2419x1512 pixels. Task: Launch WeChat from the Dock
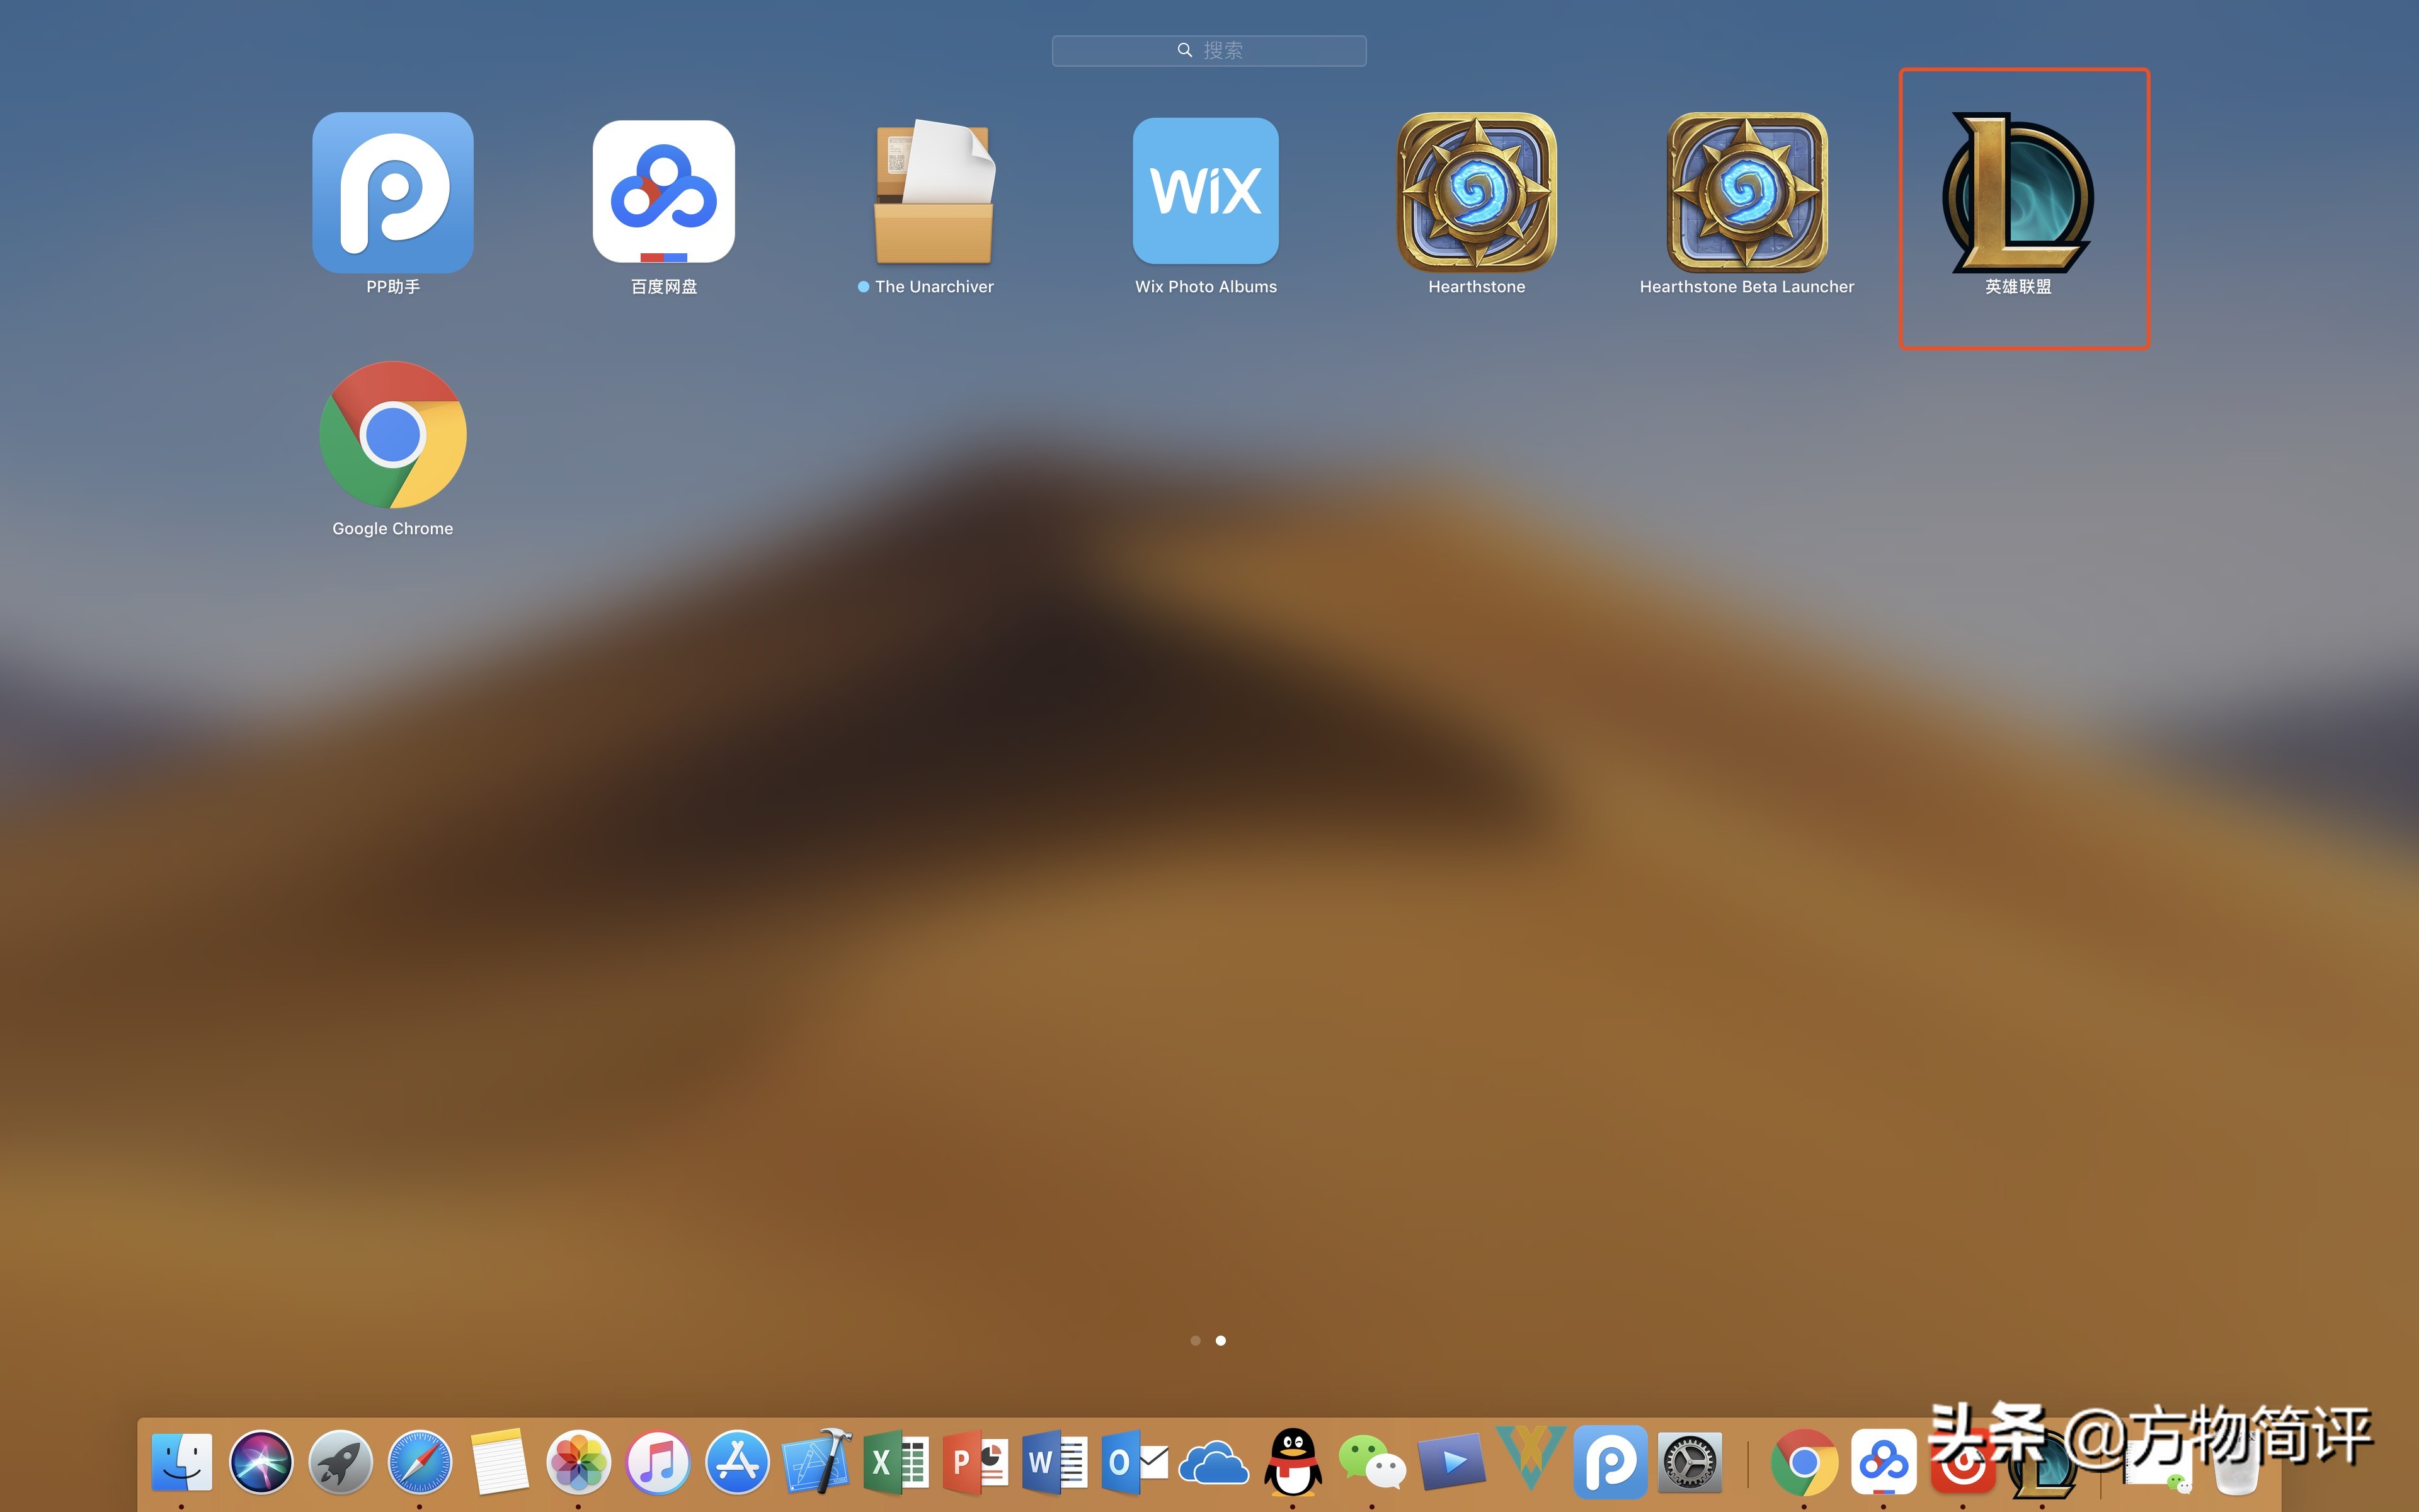point(1371,1462)
